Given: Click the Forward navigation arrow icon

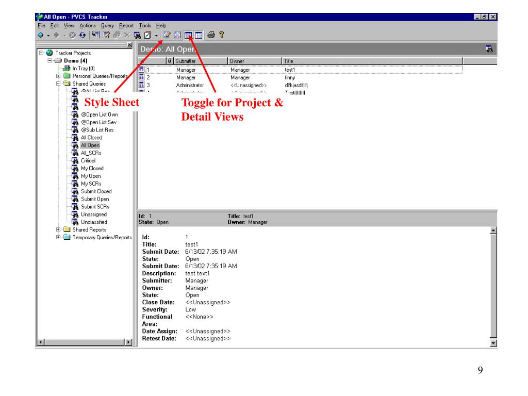Looking at the screenshot, I should point(57,35).
